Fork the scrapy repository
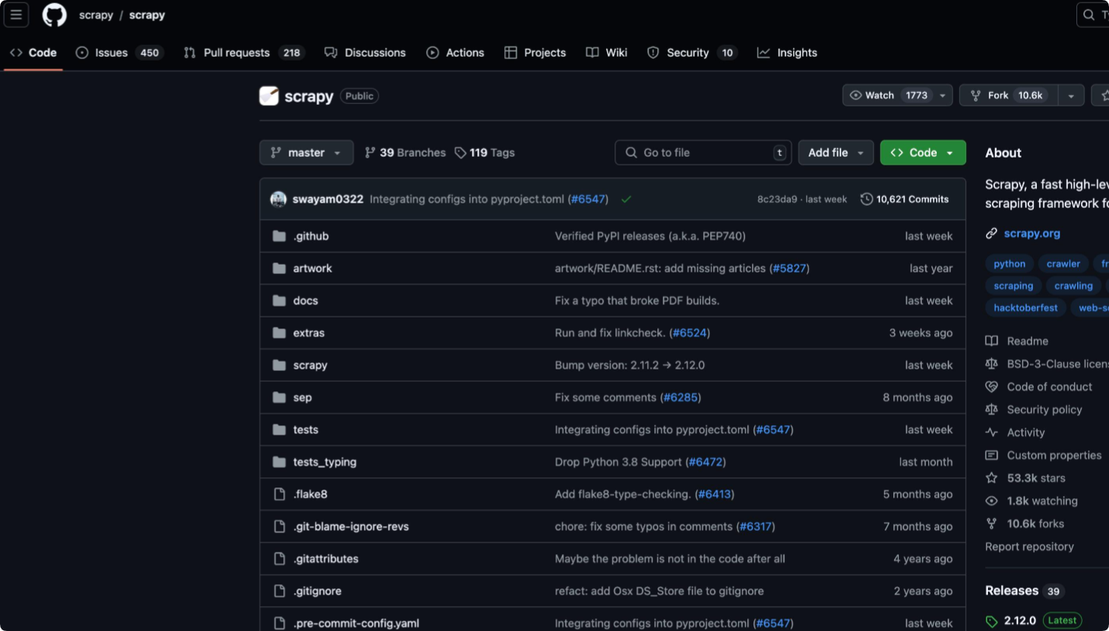The image size is (1109, 631). (1009, 95)
